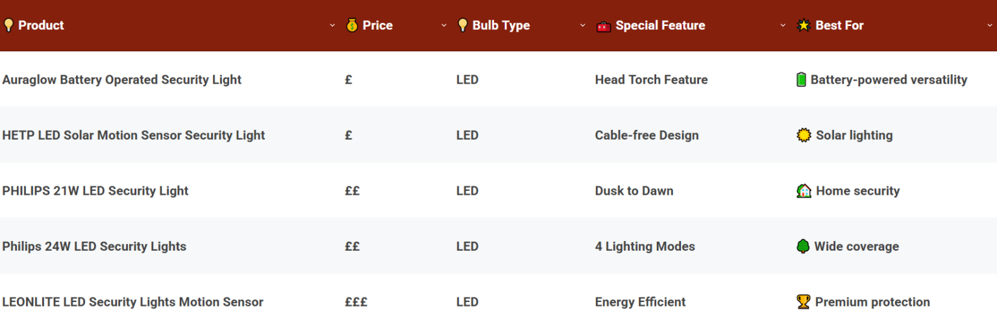Image resolution: width=997 pixels, height=328 pixels.
Task: Click the battery icon for Battery-powered versatility
Action: click(x=802, y=80)
